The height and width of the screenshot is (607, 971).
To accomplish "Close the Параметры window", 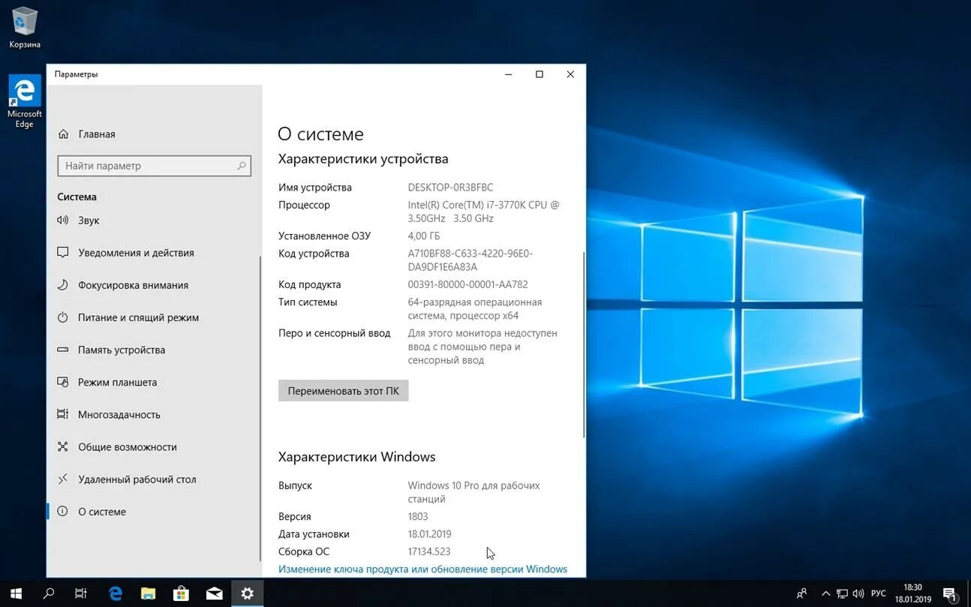I will pyautogui.click(x=570, y=74).
